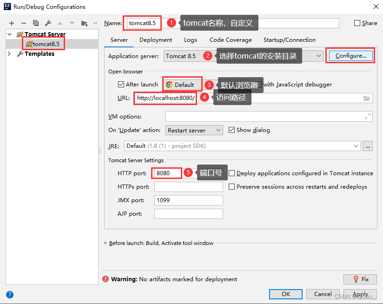Click the IntelliJ IDEA window icon
Image resolution: width=383 pixels, height=304 pixels.
coord(7,7)
